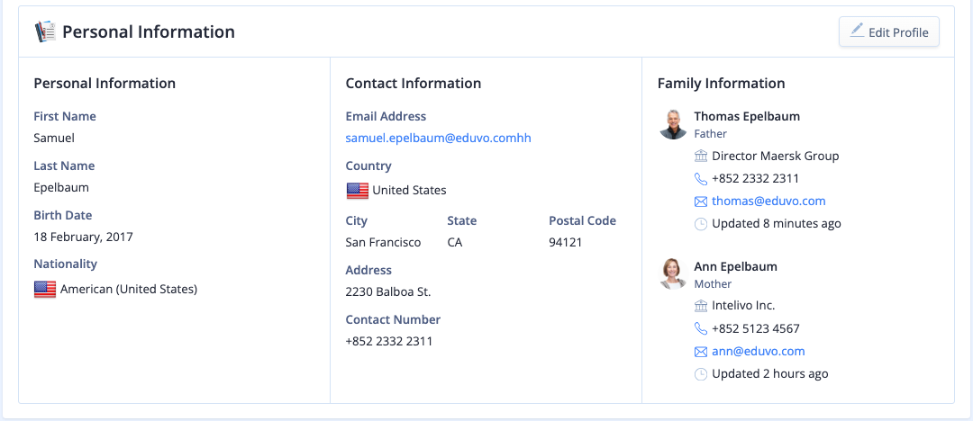Click the pencil icon in Edit Profile

[857, 31]
